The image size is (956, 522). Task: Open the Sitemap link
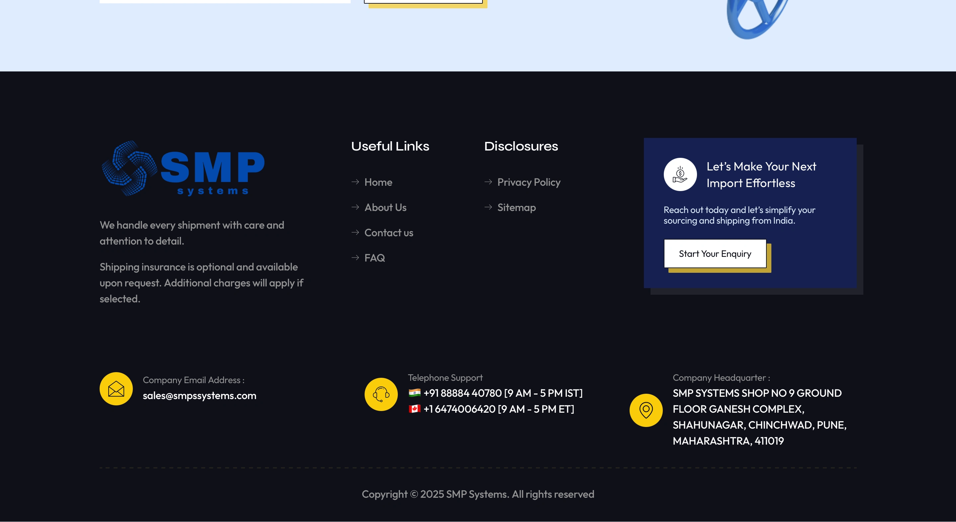(516, 208)
